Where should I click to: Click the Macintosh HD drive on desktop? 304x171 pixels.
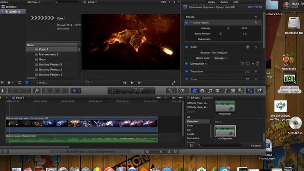[294, 25]
